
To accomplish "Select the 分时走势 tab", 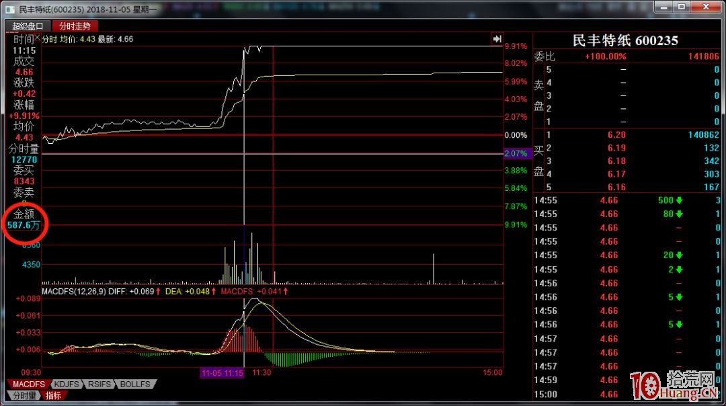I will 75,26.
